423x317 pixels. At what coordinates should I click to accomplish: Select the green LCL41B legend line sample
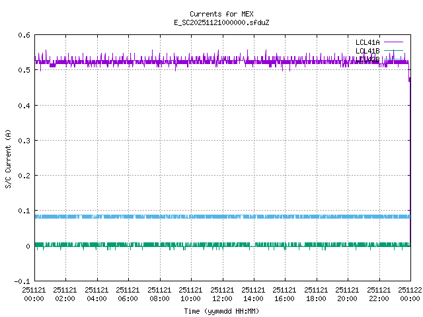393,51
